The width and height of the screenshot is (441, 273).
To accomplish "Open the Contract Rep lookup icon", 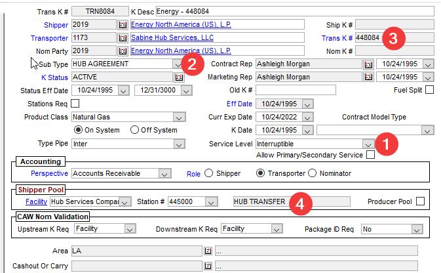I will pos(368,64).
